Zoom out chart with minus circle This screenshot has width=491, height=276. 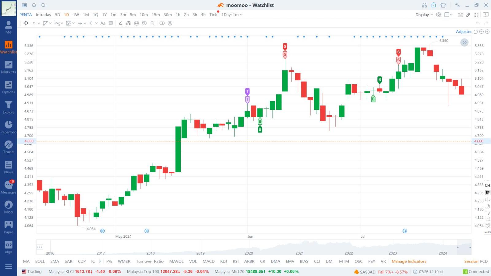click(481, 32)
